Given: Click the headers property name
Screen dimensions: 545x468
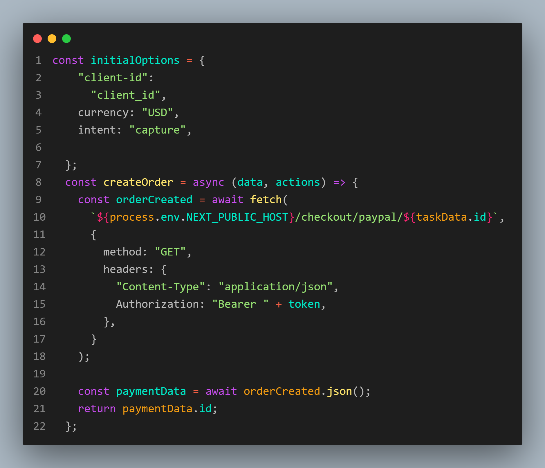Looking at the screenshot, I should [x=125, y=269].
